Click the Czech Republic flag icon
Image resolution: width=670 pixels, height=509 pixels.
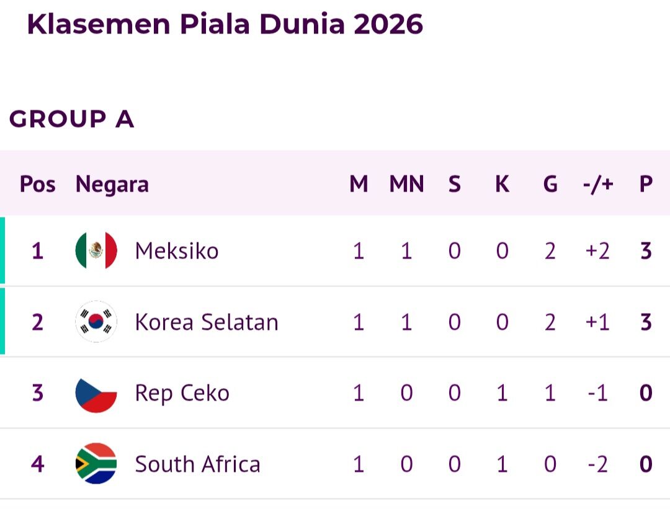[x=96, y=393]
